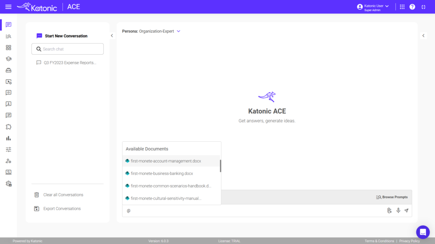Open the four-squares dashboard sidebar icon
Image resolution: width=435 pixels, height=244 pixels.
tap(8, 48)
